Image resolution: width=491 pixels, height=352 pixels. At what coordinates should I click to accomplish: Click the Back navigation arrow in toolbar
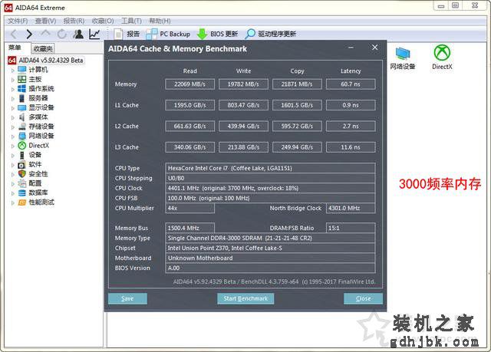click(14, 34)
